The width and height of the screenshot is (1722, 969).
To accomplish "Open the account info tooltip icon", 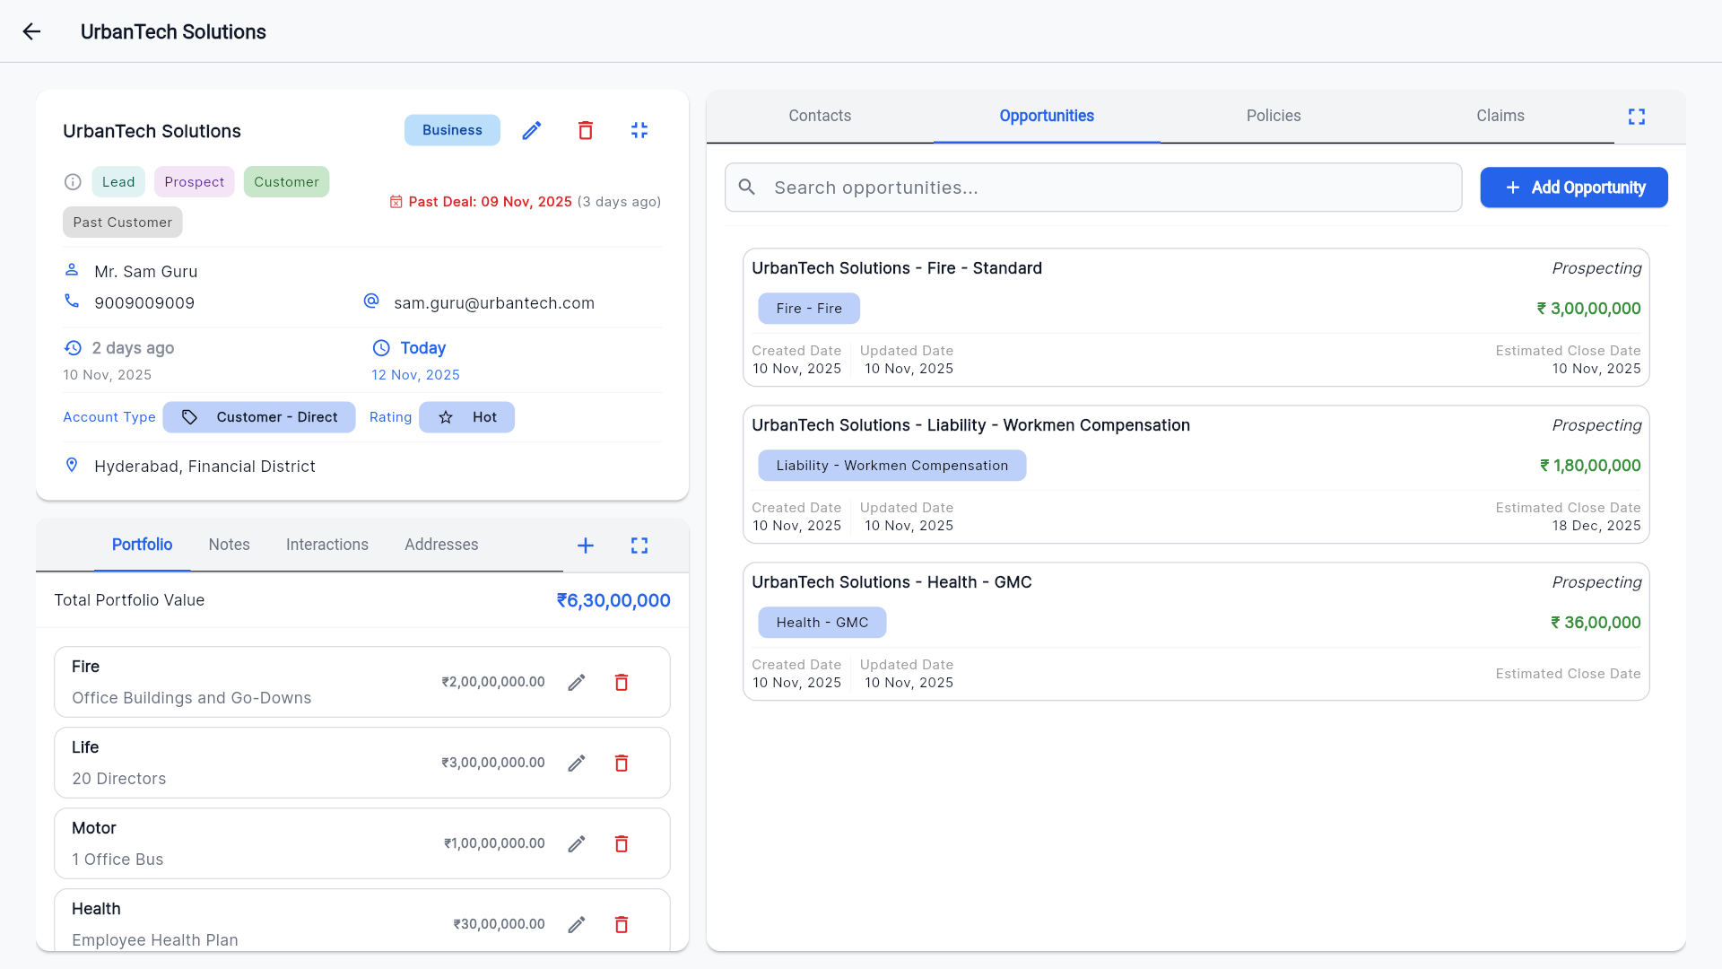I will coord(72,181).
